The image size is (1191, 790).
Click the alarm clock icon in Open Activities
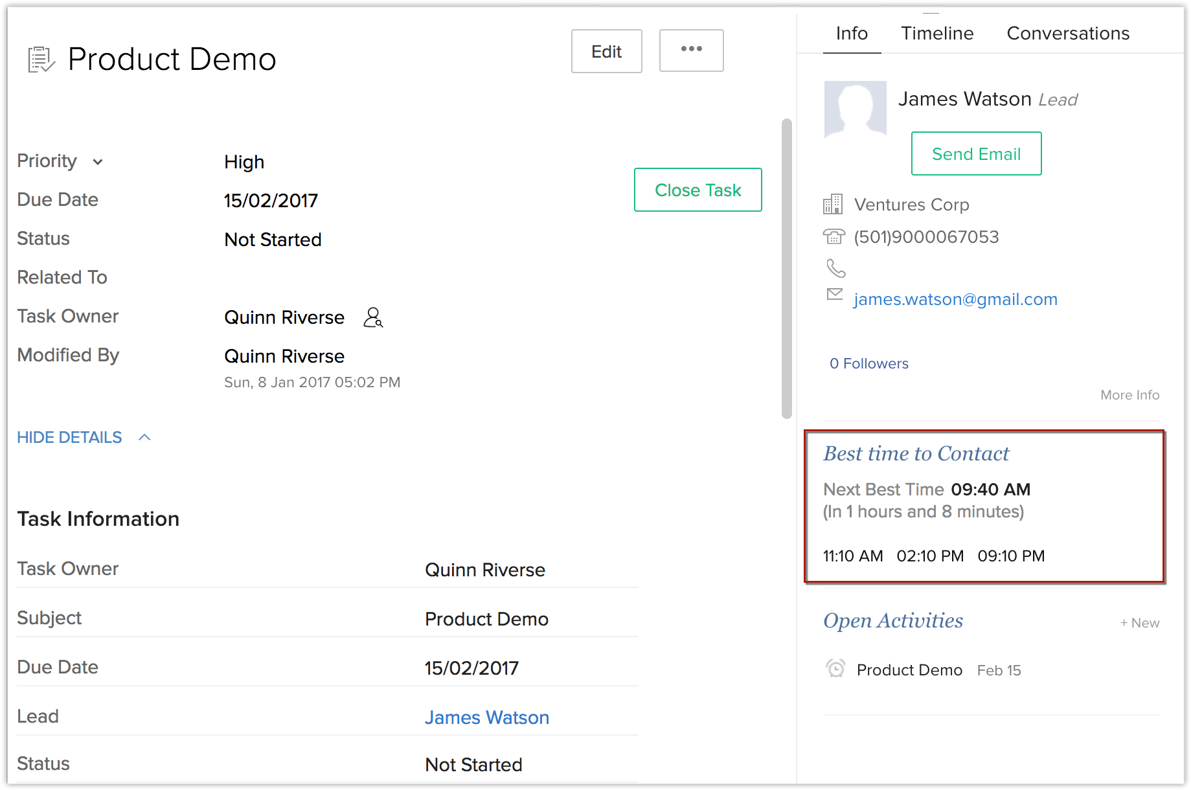click(835, 668)
